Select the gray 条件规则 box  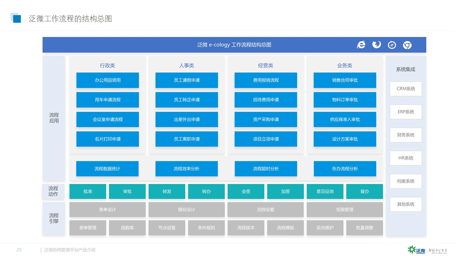point(206,228)
